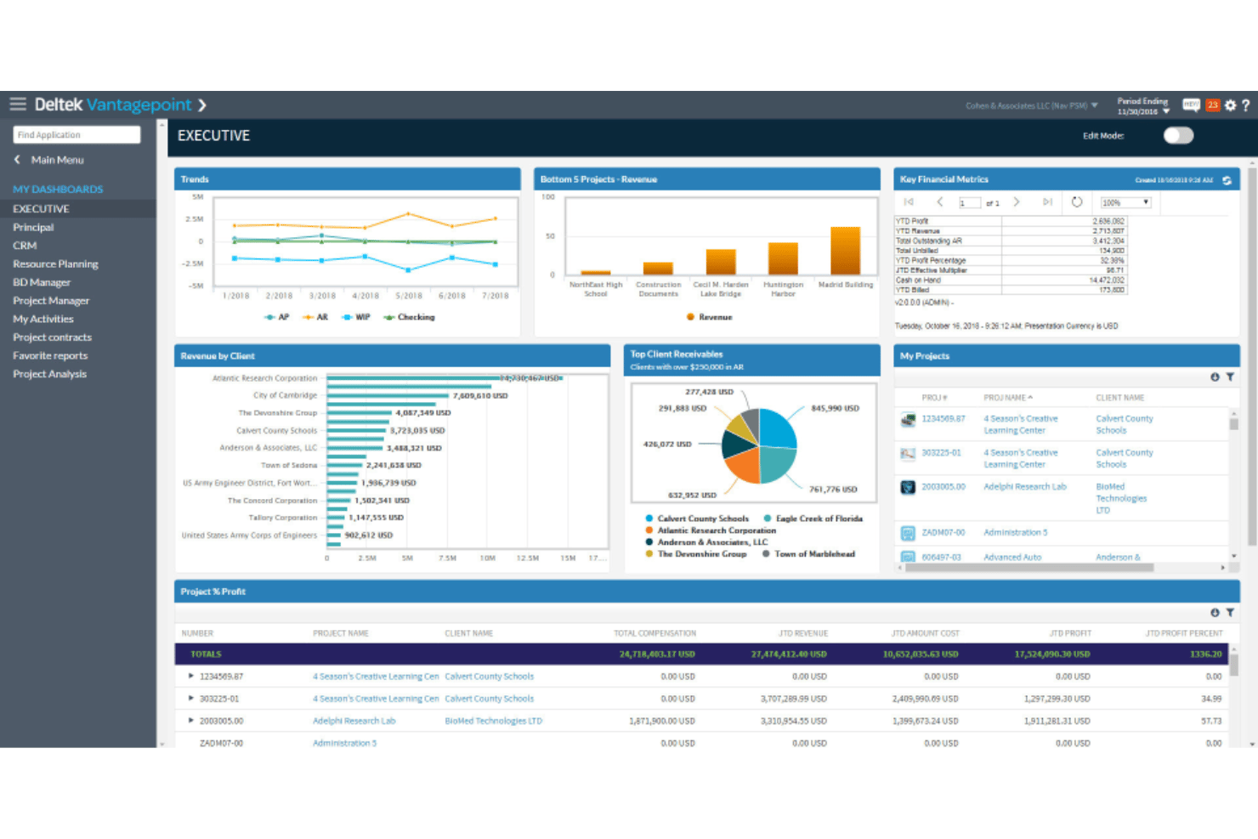Toggle WIP series in Trends legend
The image size is (1258, 839).
coord(355,317)
